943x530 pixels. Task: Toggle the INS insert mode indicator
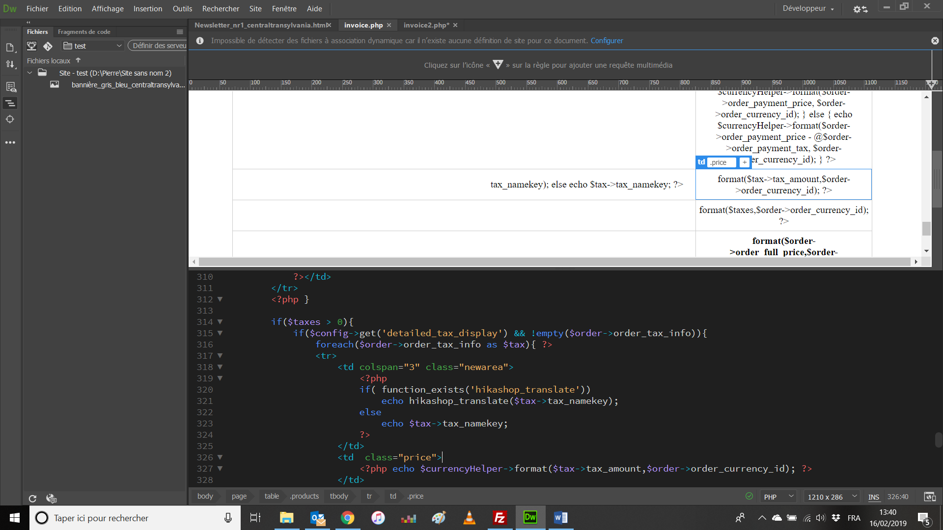tap(873, 497)
